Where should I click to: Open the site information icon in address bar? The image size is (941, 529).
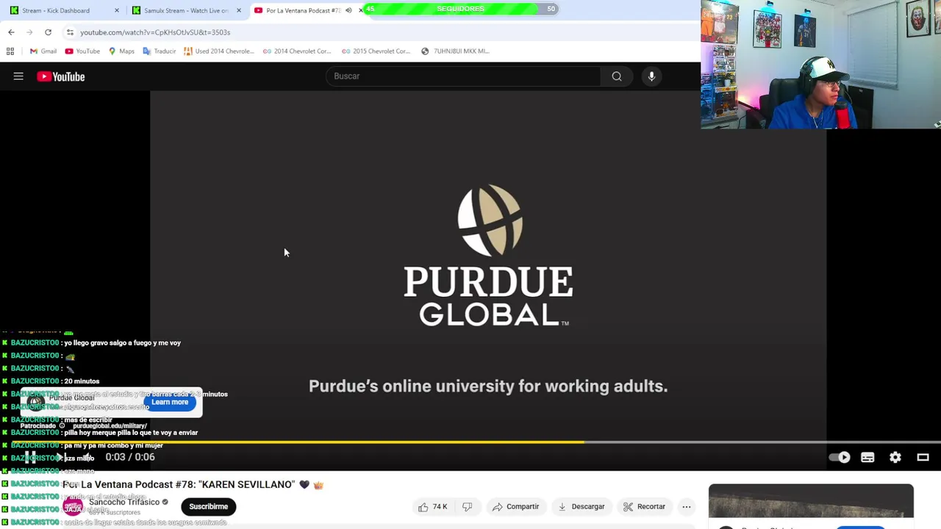tap(70, 32)
